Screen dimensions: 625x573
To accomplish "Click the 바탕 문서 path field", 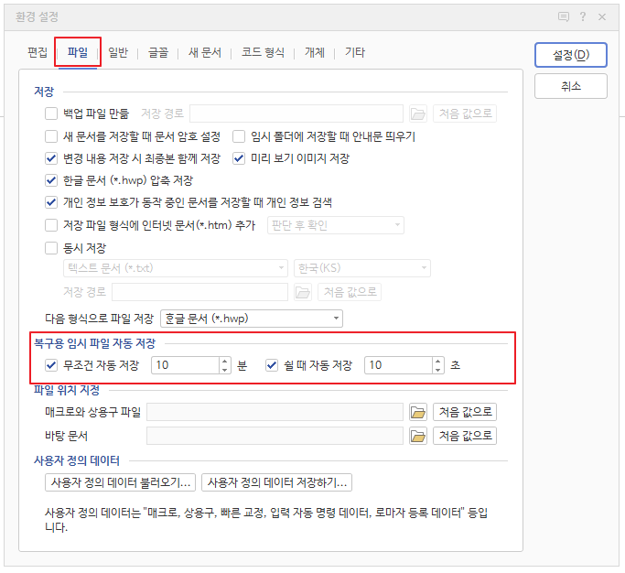I will coord(275,436).
